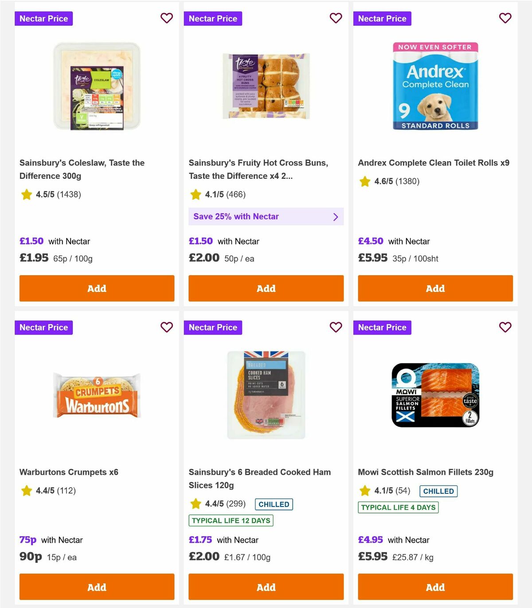Toggle the favourite heart on Breaded Cooked Ham Slices
The width and height of the screenshot is (532, 608).
point(336,327)
